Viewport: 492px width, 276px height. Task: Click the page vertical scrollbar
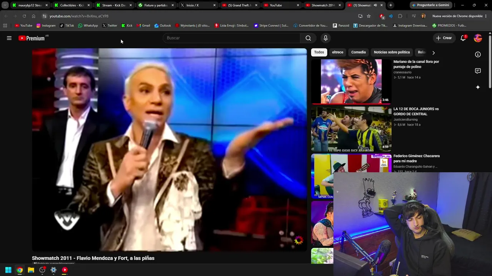pyautogui.click(x=490, y=61)
